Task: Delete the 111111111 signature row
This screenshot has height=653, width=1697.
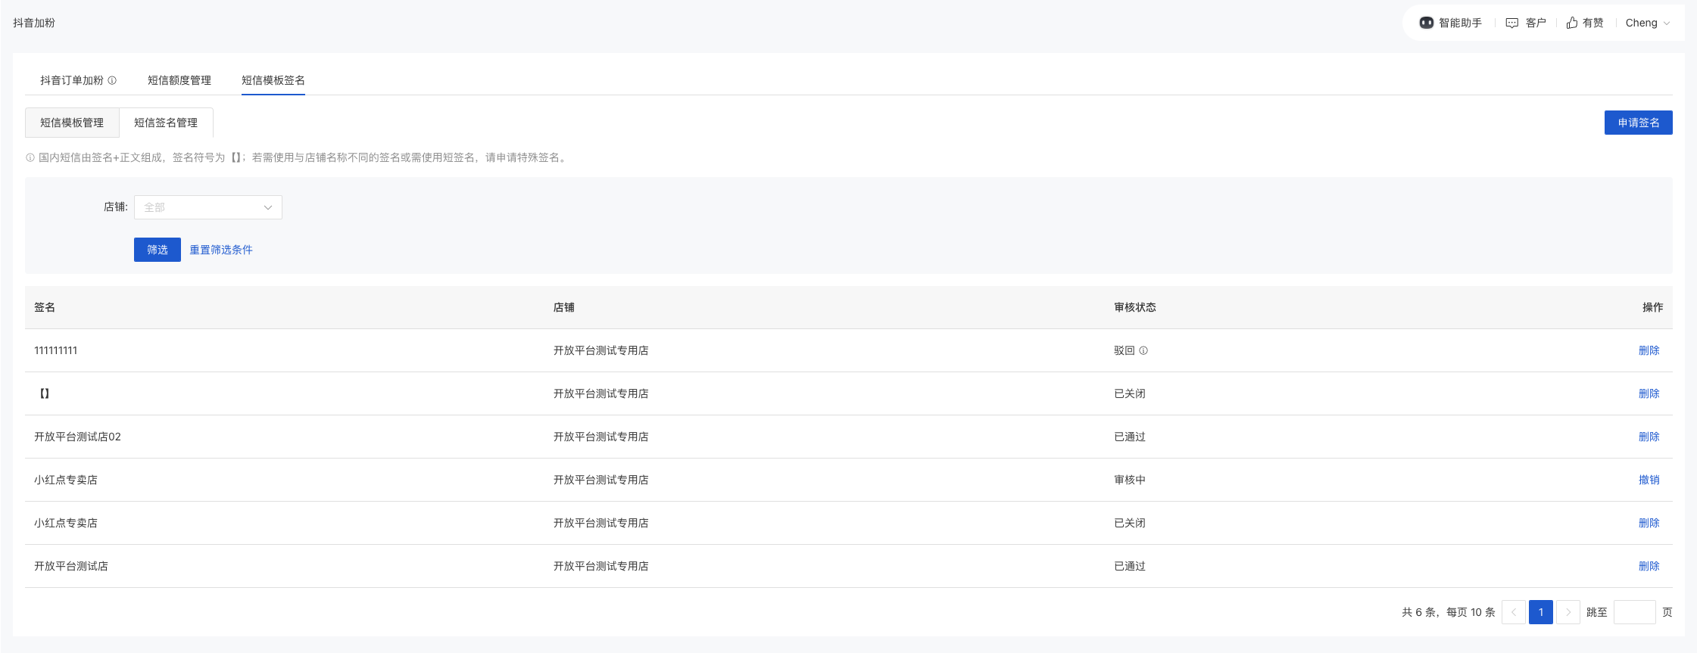Action: click(x=1649, y=350)
